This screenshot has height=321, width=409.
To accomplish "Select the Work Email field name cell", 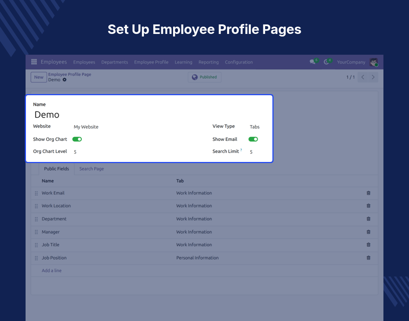I will click(53, 193).
